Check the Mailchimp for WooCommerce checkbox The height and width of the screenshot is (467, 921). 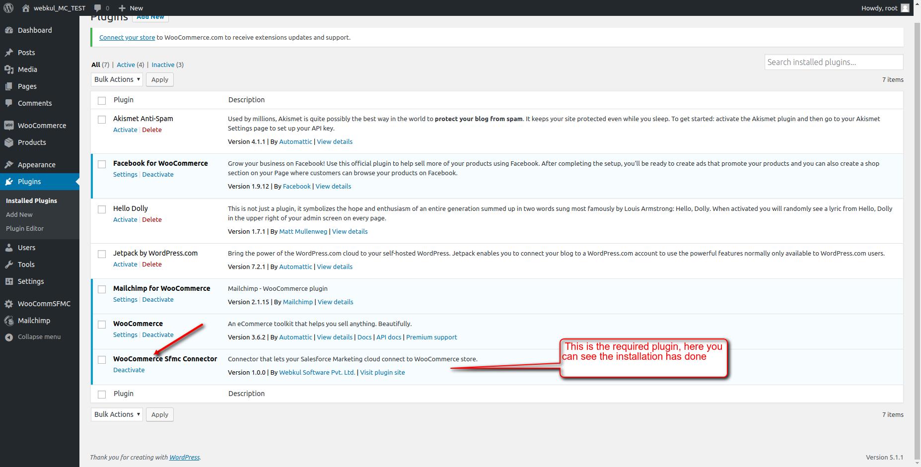(102, 289)
